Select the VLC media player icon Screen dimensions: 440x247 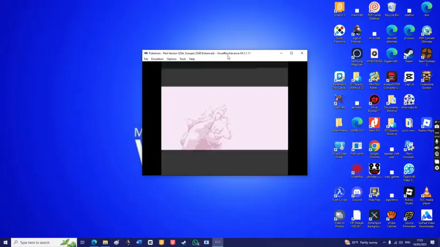coord(426,196)
